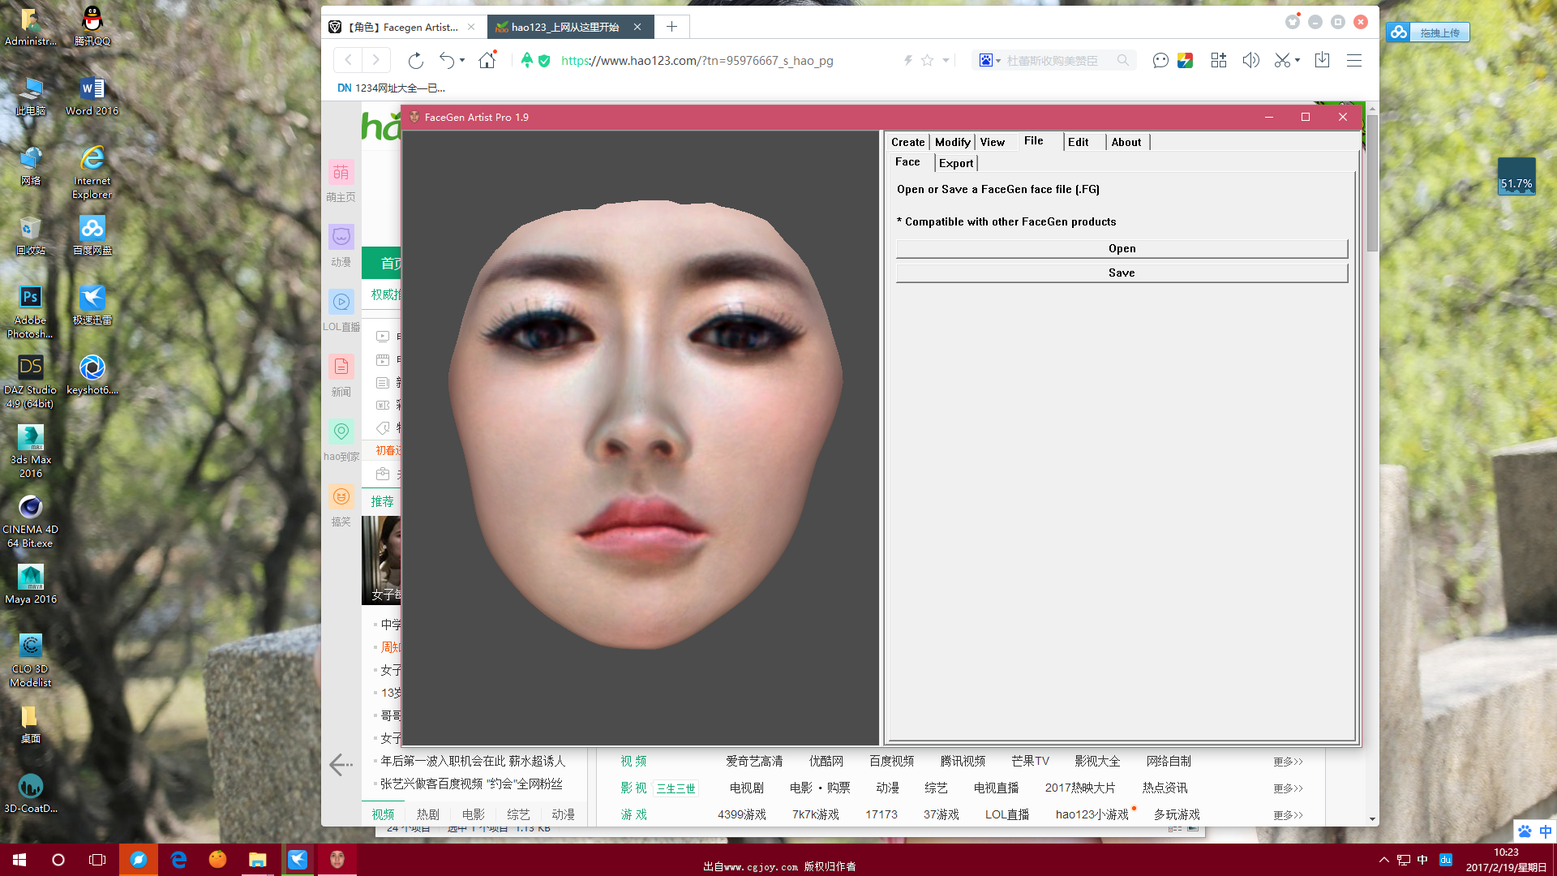The image size is (1557, 876).
Task: Click the Open face file button
Action: [1122, 248]
